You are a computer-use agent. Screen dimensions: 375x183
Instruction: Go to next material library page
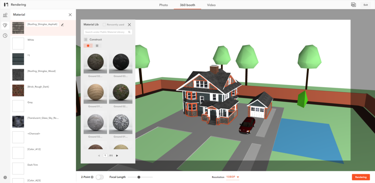[117, 156]
